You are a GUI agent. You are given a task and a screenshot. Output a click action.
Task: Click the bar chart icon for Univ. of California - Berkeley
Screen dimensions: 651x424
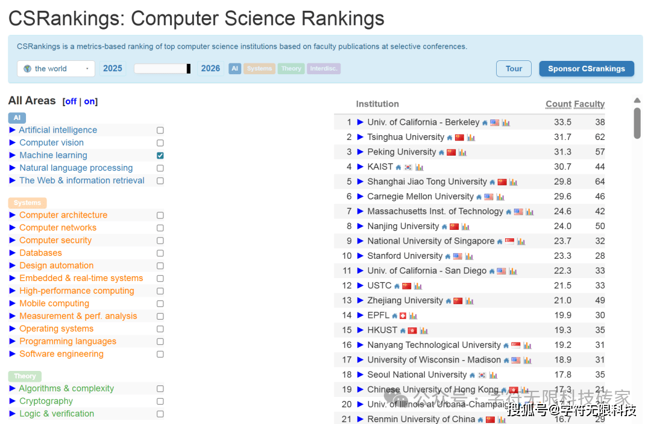(506, 123)
